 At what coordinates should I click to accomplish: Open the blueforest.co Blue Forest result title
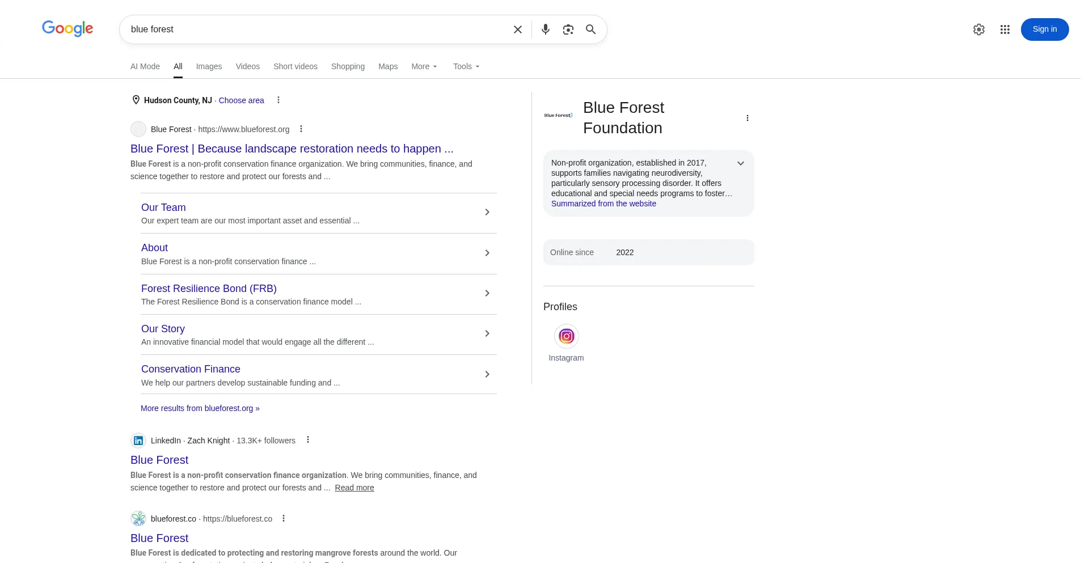[159, 538]
